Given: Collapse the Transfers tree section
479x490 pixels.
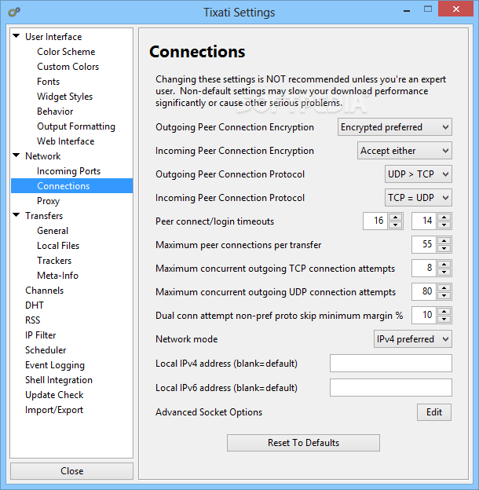Looking at the screenshot, I should point(16,215).
